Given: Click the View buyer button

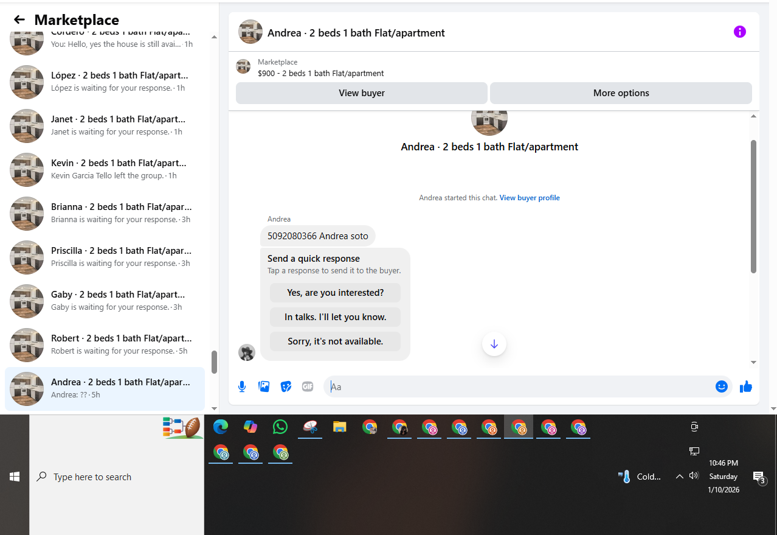Looking at the screenshot, I should click(x=362, y=93).
